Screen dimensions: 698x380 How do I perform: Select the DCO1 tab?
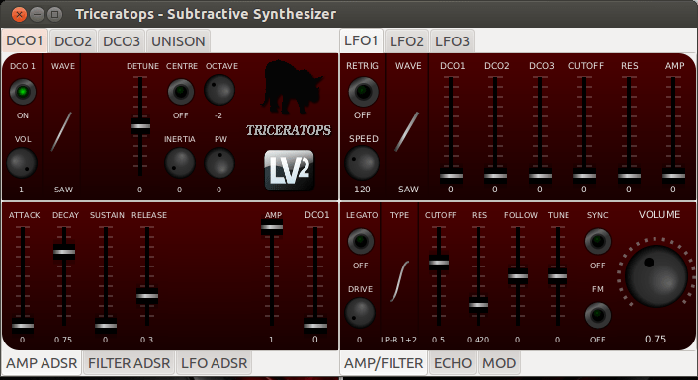click(x=25, y=40)
